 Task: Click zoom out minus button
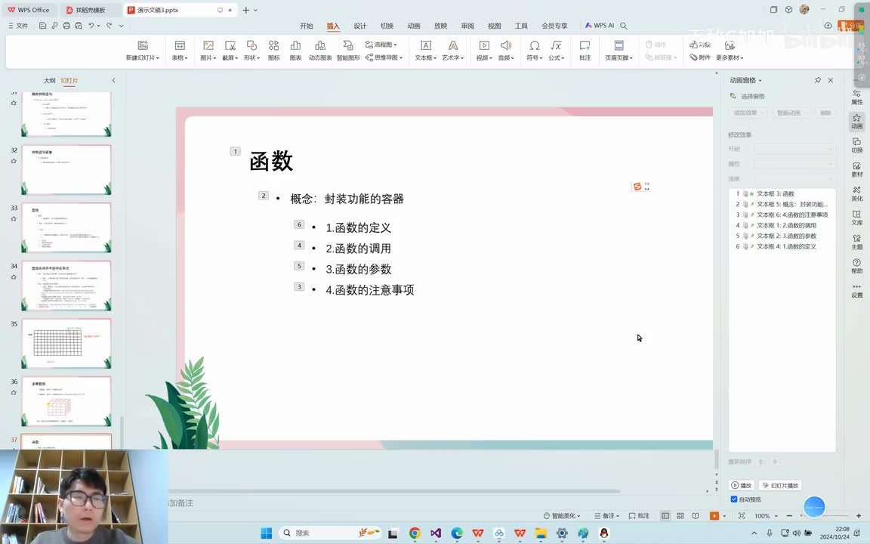789,516
